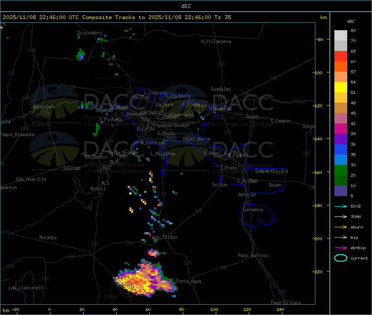Select the magenta 39 dBZ color swatch
Screen dimensions: 372x315
(x=341, y=128)
